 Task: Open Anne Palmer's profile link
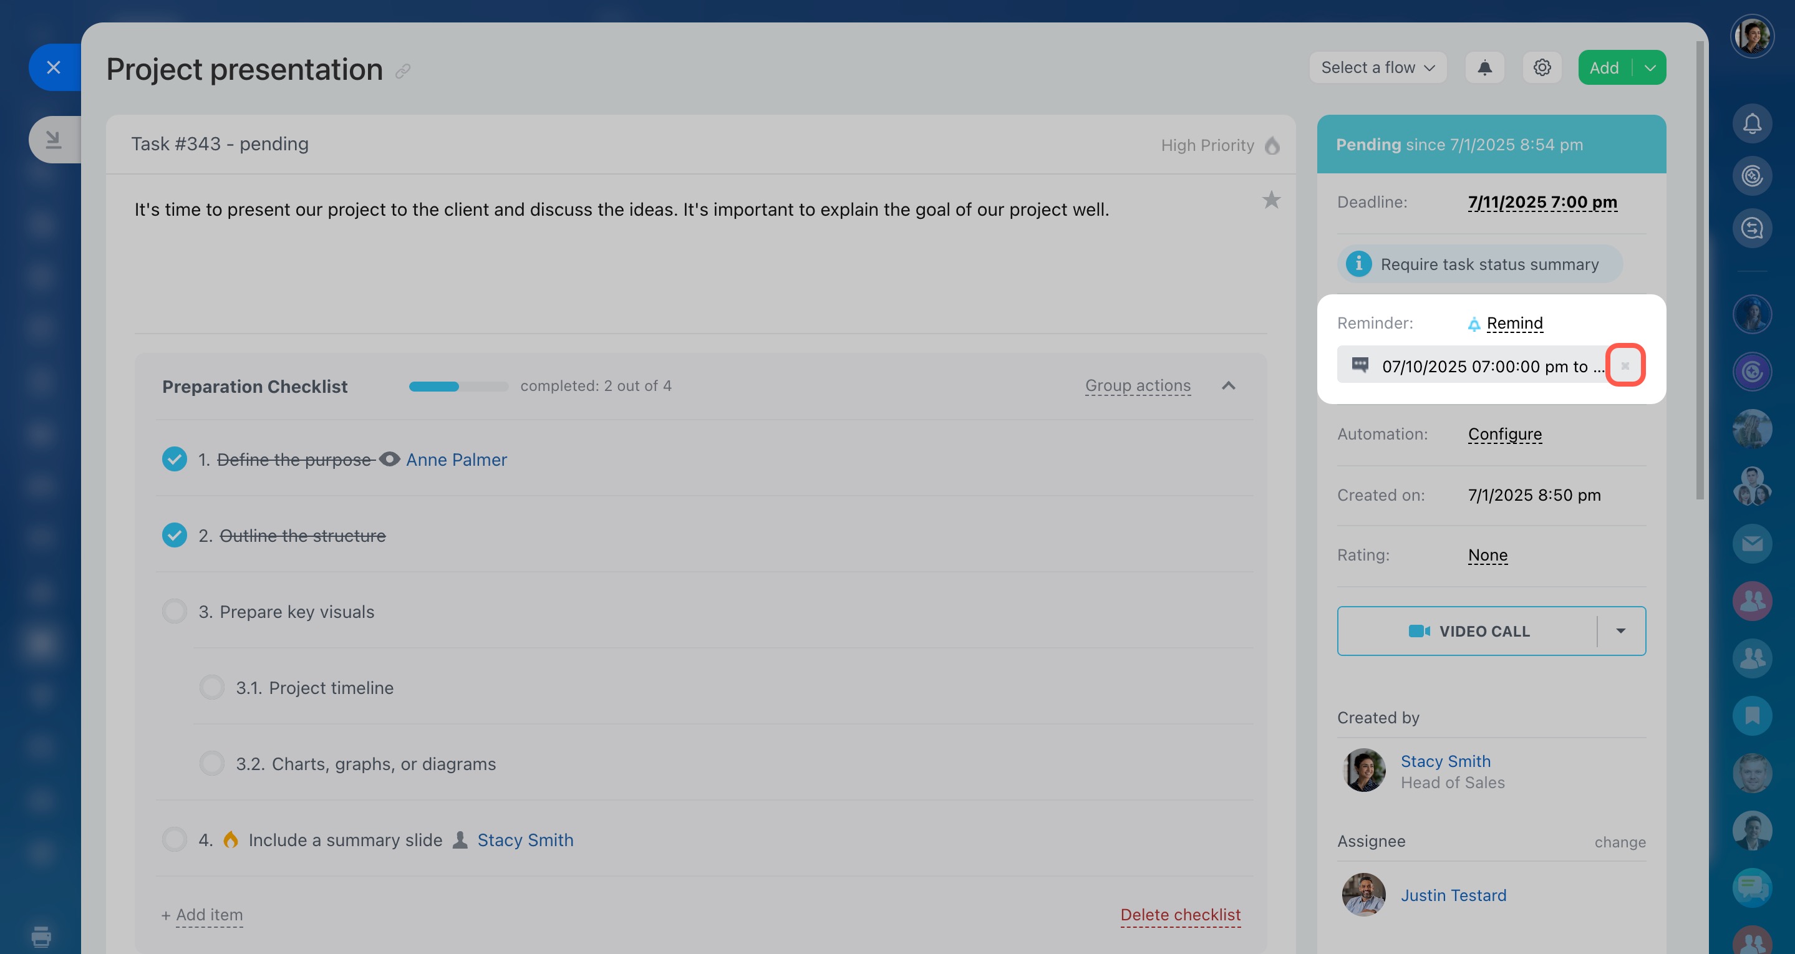point(457,460)
